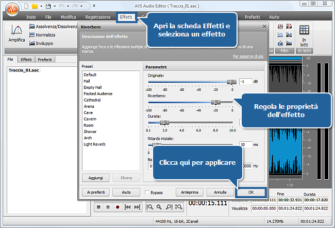
Task: Click the Amplifica effect icon
Action: point(16,33)
